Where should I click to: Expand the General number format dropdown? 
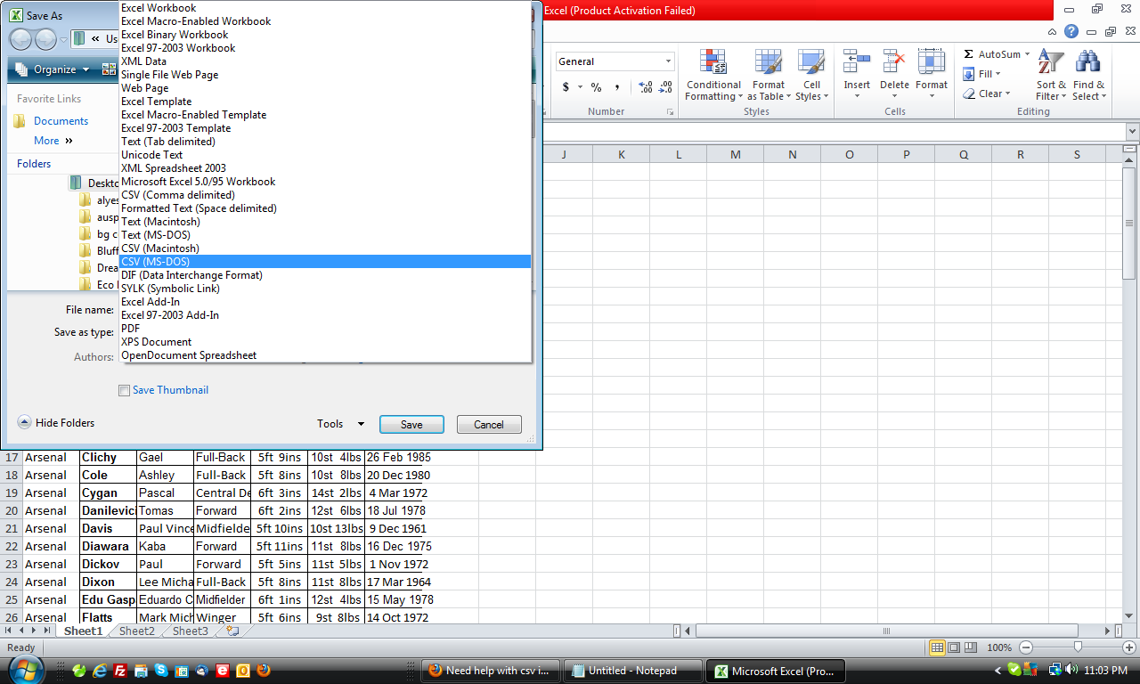coord(668,61)
